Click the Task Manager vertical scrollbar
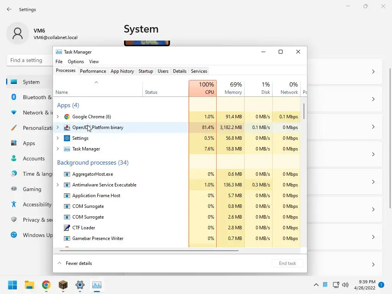This screenshot has height=294, width=392. coord(304,111)
